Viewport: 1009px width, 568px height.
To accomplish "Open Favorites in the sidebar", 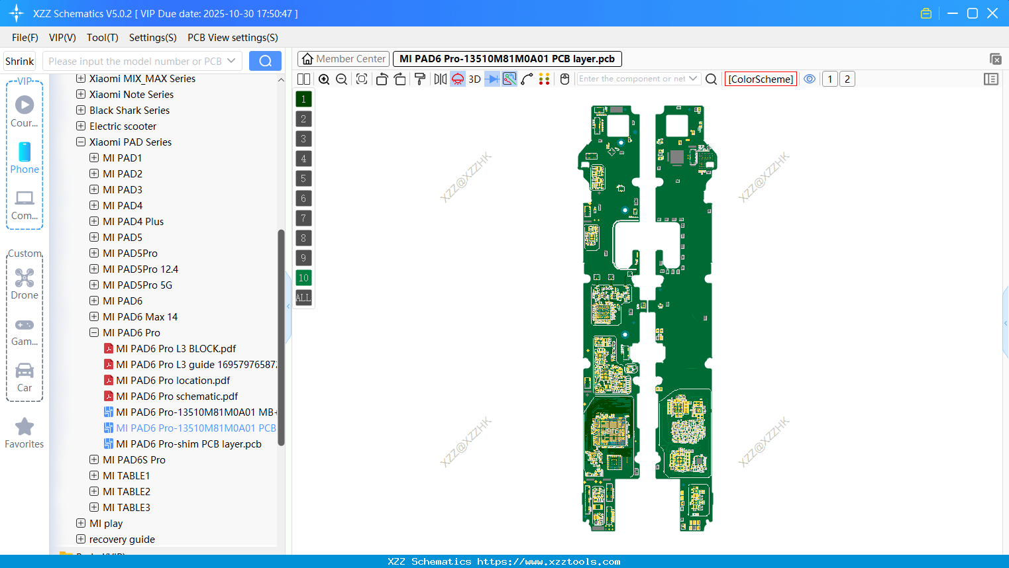I will [25, 434].
